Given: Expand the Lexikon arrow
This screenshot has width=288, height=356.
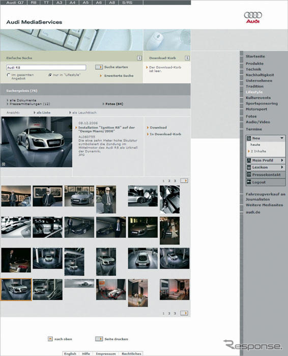Looking at the screenshot, I should [282, 167].
